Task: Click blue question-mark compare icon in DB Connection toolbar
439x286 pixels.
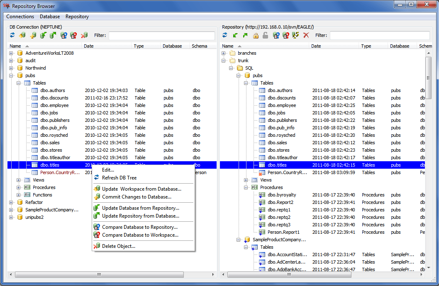Action: (64, 36)
